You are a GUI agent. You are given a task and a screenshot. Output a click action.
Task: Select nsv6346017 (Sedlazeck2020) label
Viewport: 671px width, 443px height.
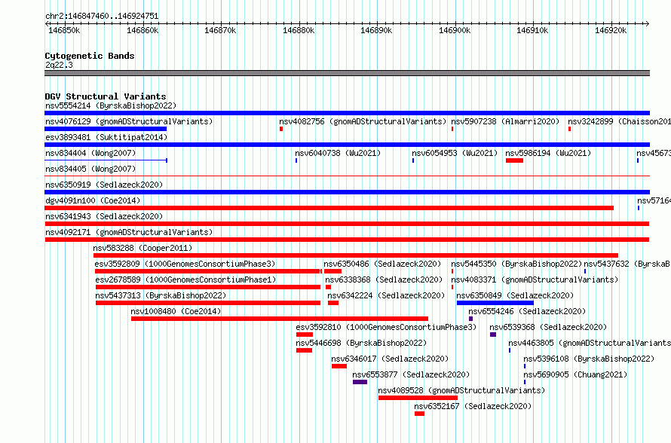[x=390, y=359]
